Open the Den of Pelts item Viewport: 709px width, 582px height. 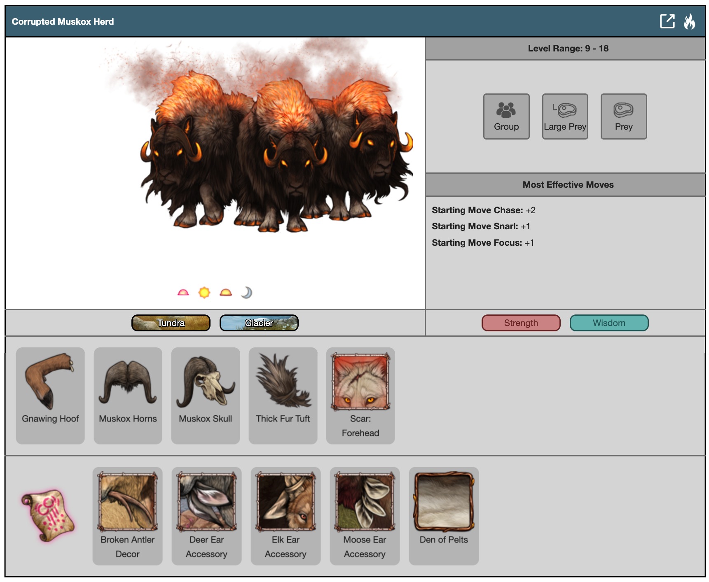pos(444,514)
